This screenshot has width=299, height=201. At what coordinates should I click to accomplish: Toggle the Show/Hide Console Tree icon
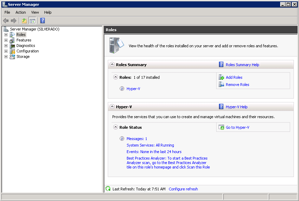coord(32,21)
